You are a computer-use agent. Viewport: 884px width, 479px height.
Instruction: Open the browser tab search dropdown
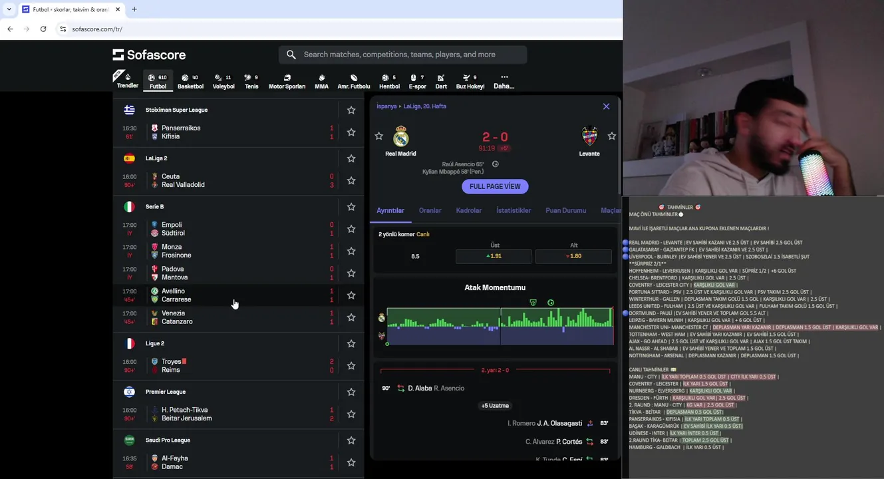(9, 9)
